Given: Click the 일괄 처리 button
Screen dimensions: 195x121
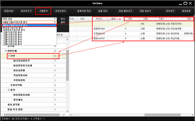Looking at the screenshot, I should click(x=103, y=11).
